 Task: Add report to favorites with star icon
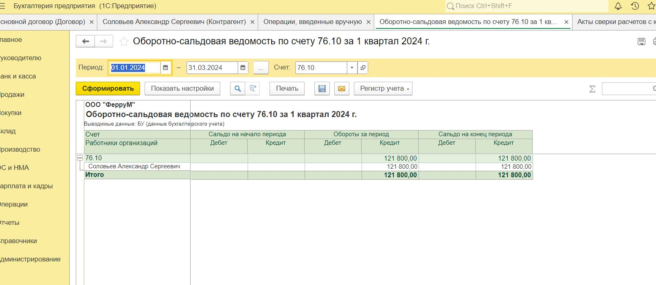tap(124, 41)
